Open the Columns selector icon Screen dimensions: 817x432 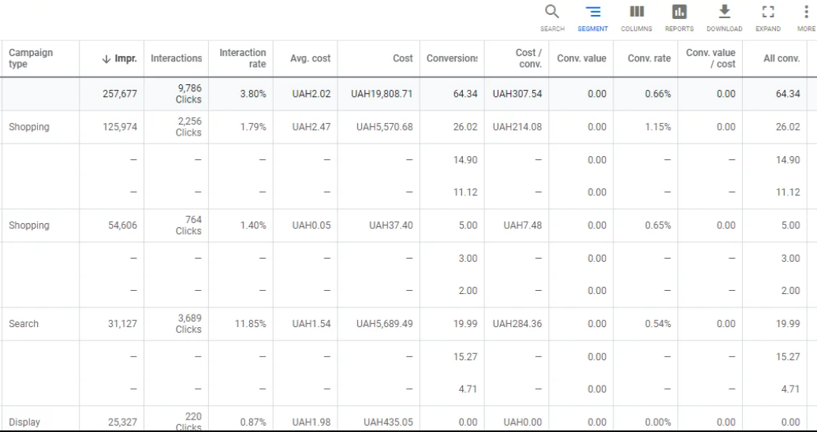(x=636, y=12)
